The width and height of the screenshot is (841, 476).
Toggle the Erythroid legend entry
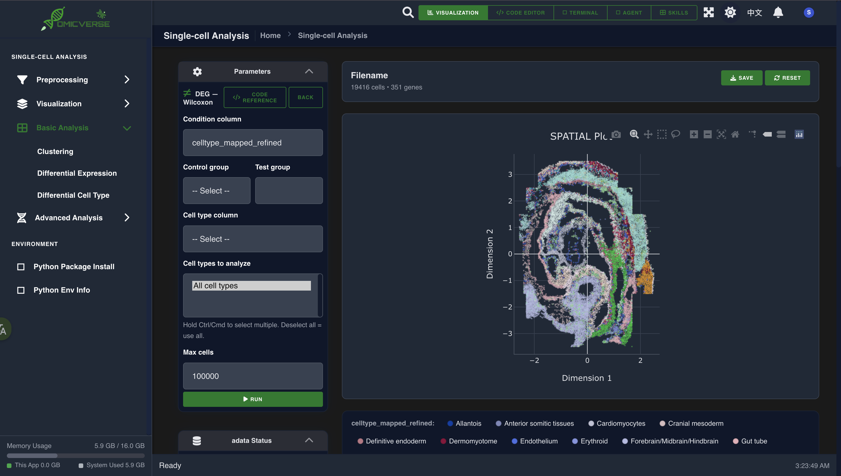pyautogui.click(x=594, y=441)
